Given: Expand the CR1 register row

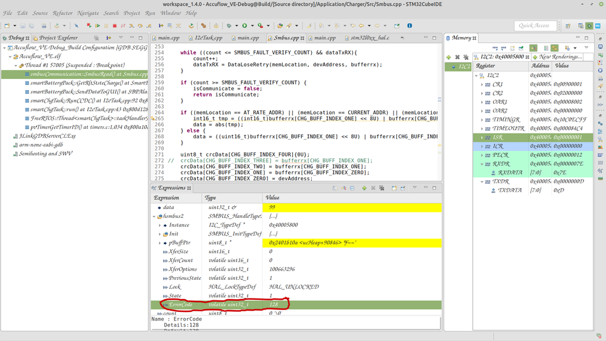Looking at the screenshot, I should (482, 84).
